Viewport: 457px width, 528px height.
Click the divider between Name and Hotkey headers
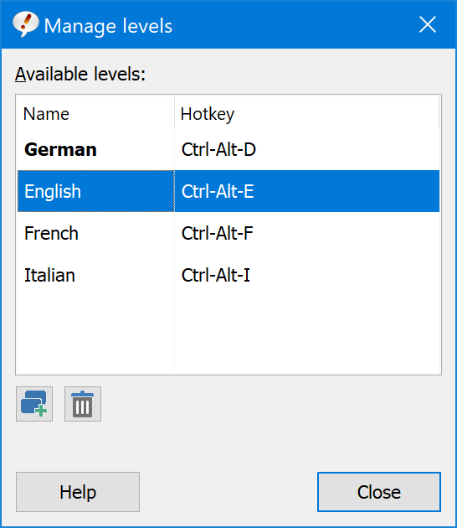pos(175,112)
